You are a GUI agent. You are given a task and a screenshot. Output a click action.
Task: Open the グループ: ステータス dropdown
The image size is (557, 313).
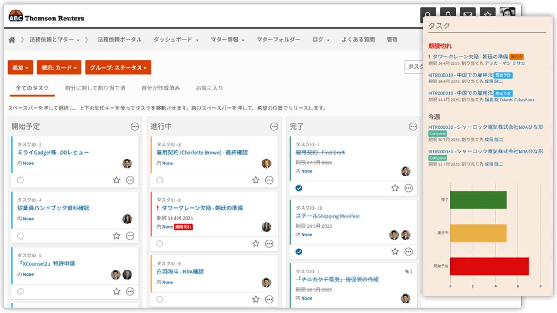click(x=117, y=67)
